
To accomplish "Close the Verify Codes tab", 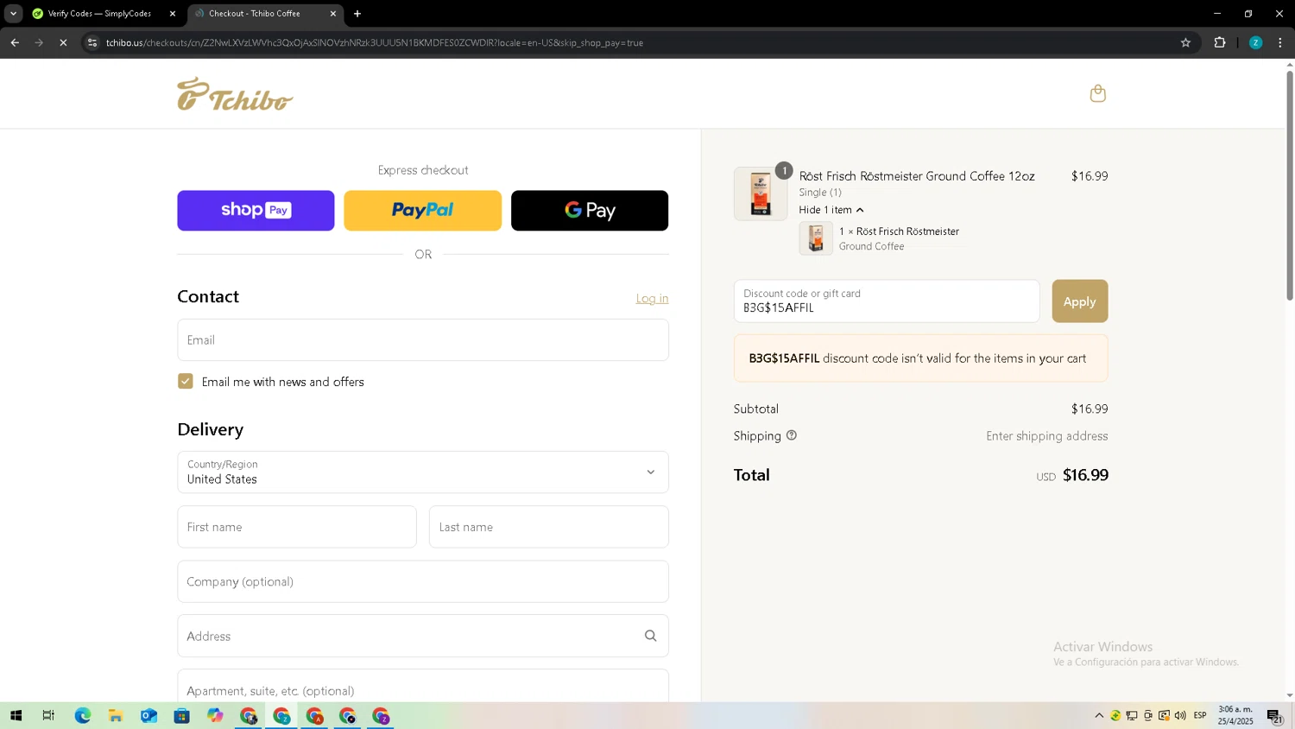I will tap(172, 14).
